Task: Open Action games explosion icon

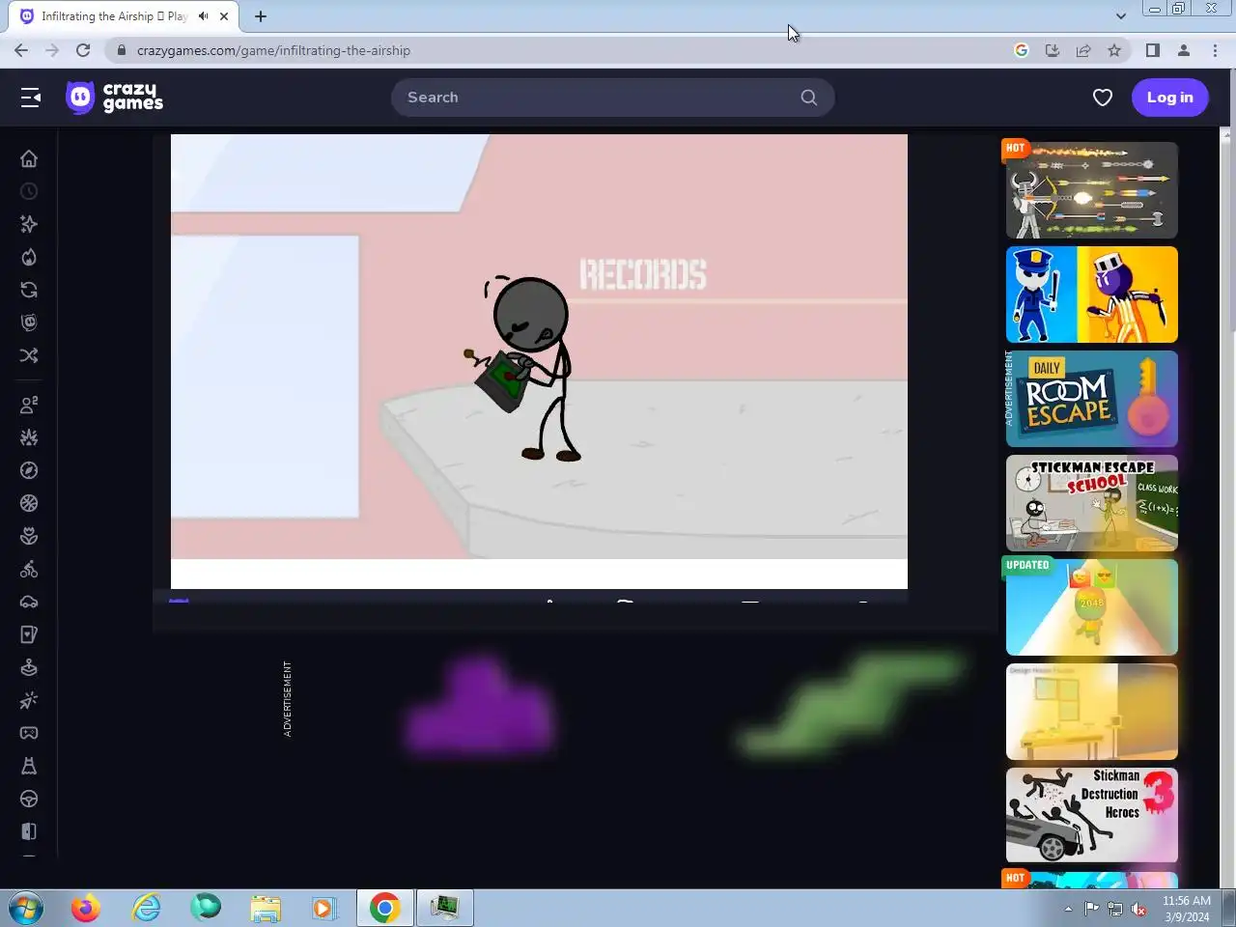Action: coord(29,437)
